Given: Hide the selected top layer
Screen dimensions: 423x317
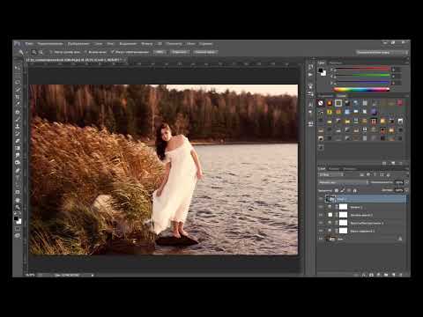Looking at the screenshot, I should click(321, 199).
